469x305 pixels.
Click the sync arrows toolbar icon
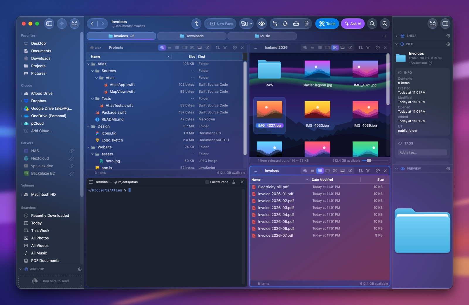point(275,24)
